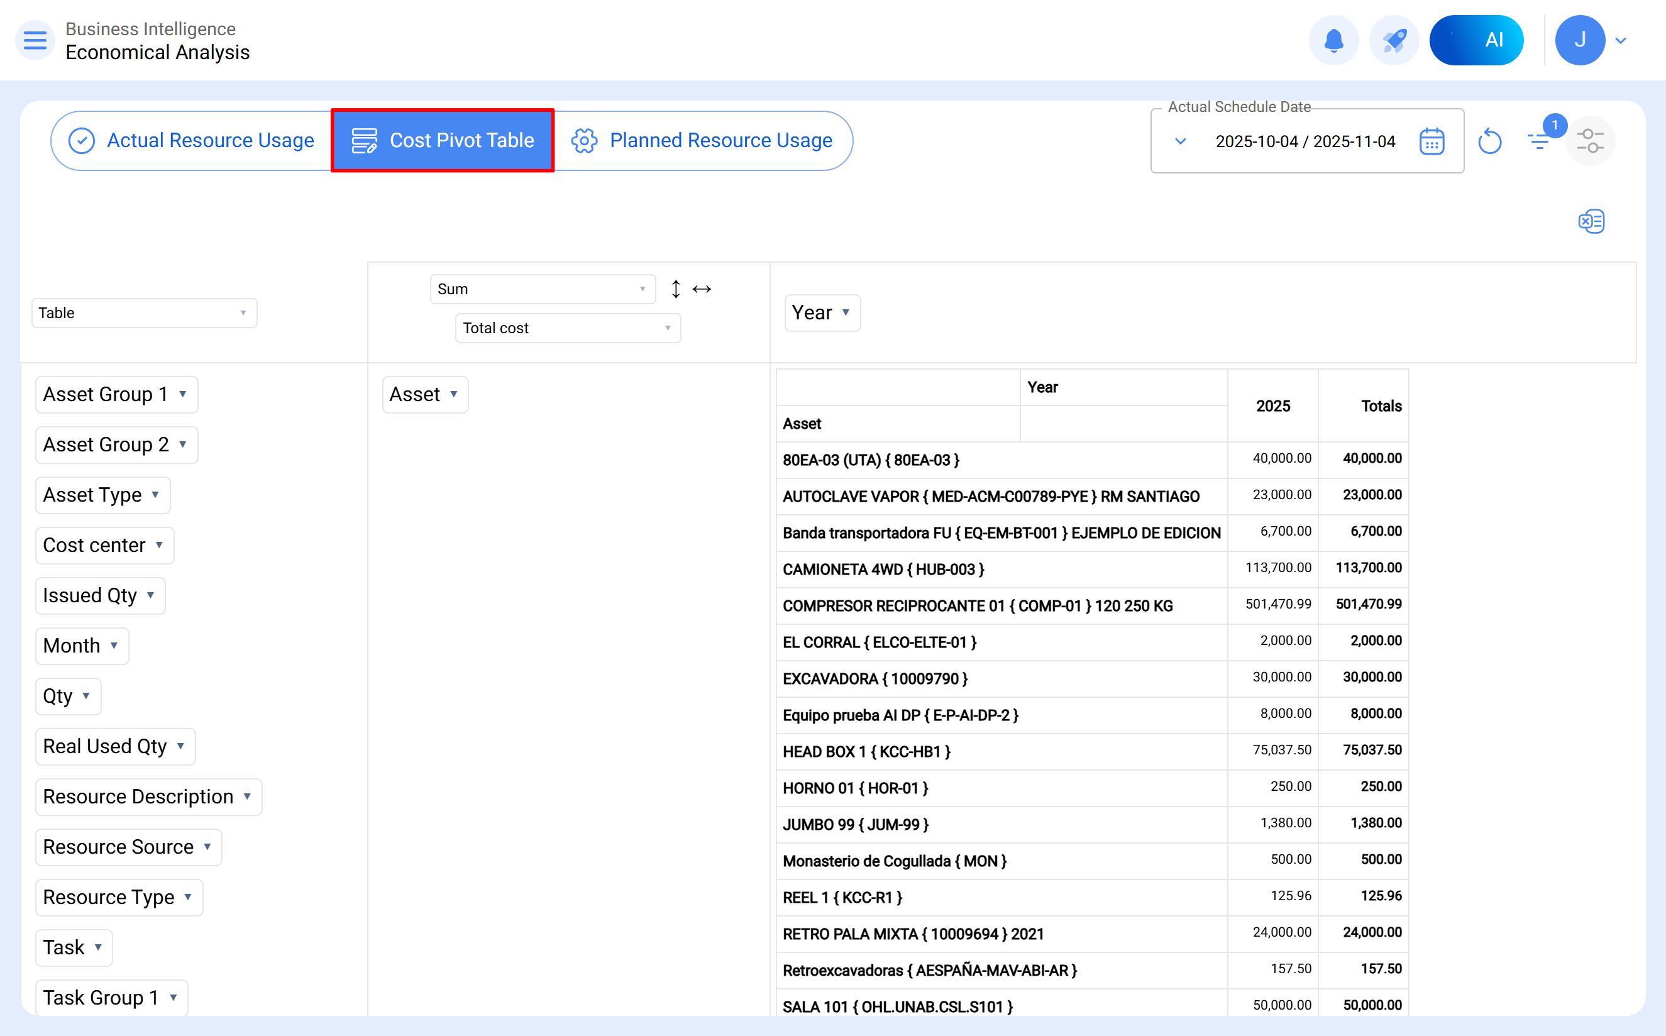1666x1036 pixels.
Task: Open the Total cost value dropdown
Action: (567, 328)
